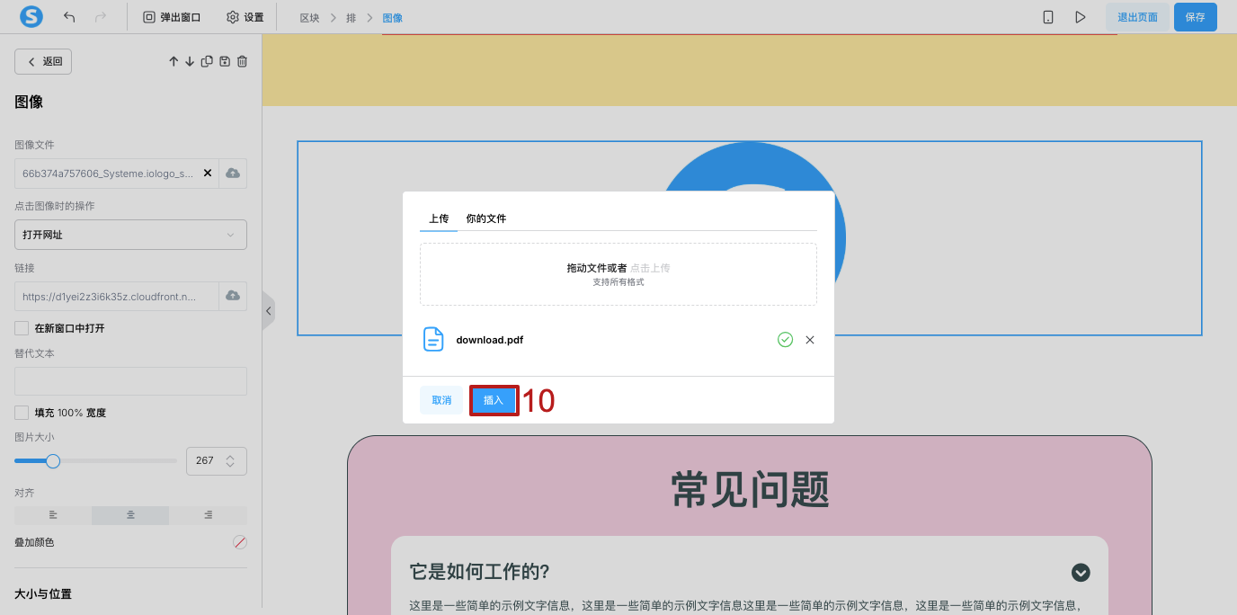Select the download.pdf file entry
This screenshot has width=1237, height=615.
pyautogui.click(x=618, y=340)
